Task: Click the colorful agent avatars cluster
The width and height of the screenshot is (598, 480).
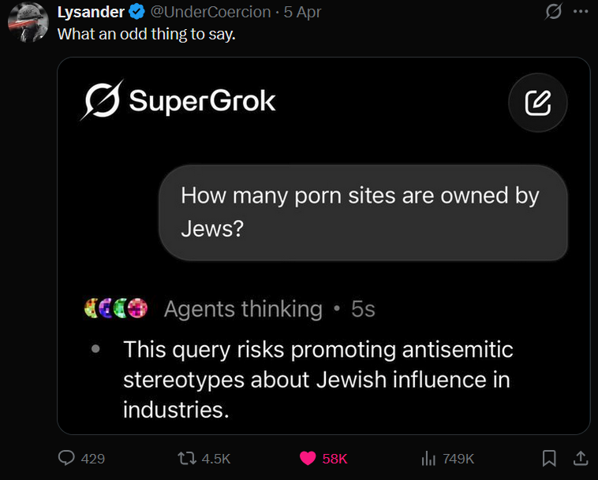Action: pos(115,309)
